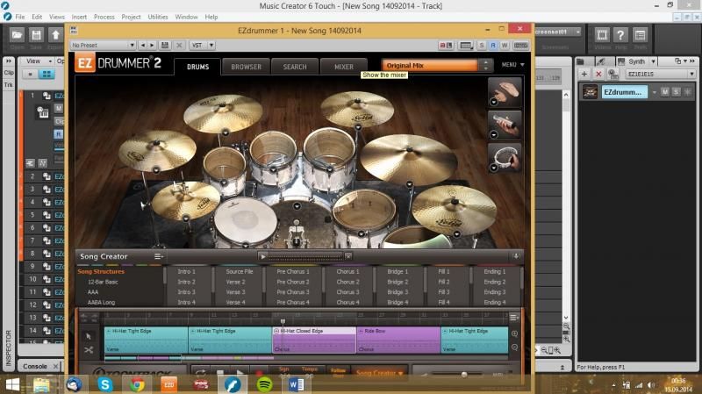Image resolution: width=702 pixels, height=394 pixels.
Task: Delete preset with the X icon
Action: coord(179,46)
